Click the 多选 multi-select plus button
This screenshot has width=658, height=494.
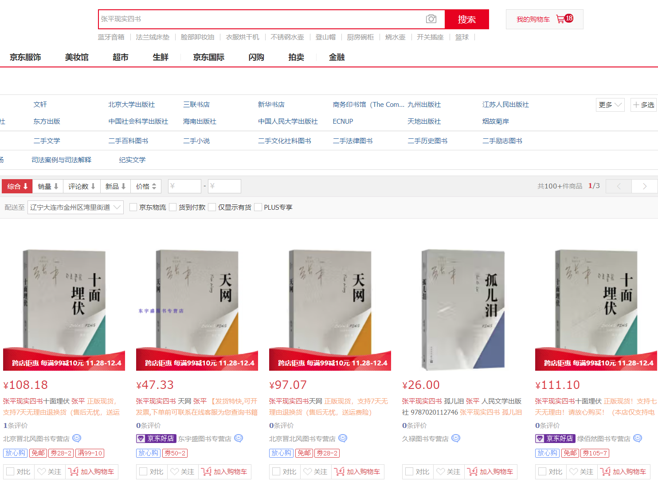pyautogui.click(x=643, y=105)
